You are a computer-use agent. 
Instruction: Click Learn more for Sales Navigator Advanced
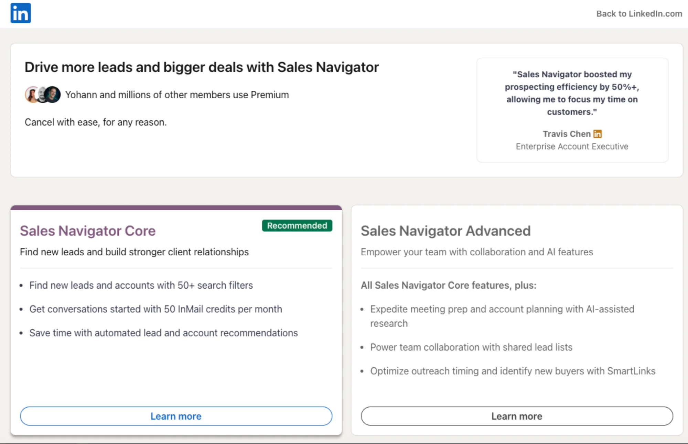click(x=517, y=416)
